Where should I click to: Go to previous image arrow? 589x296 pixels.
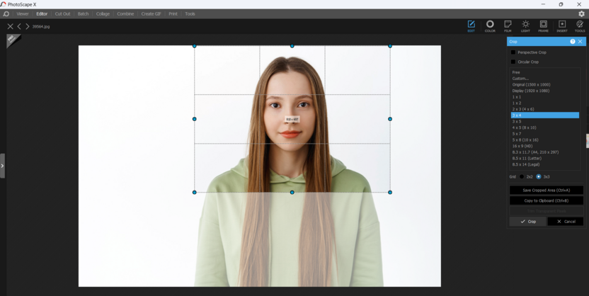[19, 26]
